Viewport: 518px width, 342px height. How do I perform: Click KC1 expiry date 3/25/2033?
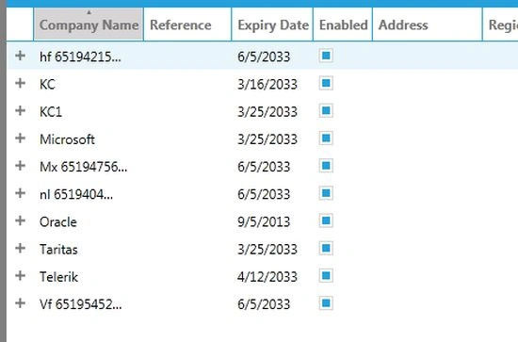(x=267, y=112)
